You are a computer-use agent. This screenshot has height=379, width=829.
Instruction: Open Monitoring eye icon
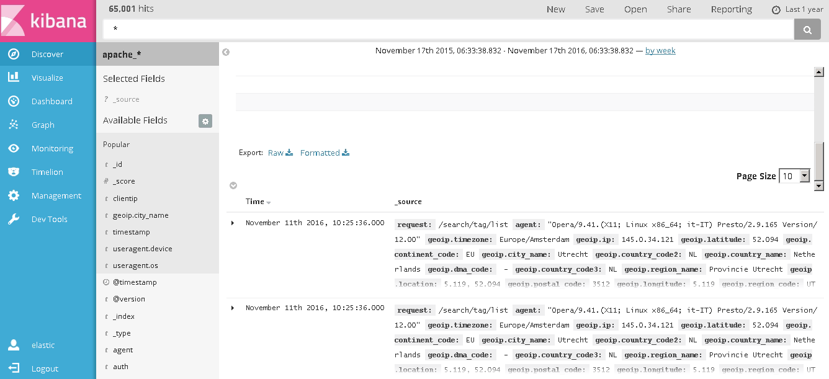click(14, 148)
